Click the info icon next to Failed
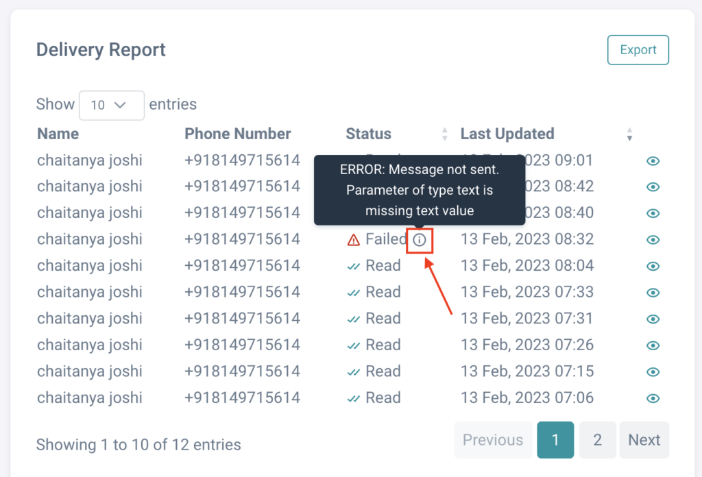This screenshot has width=702, height=477. 420,241
